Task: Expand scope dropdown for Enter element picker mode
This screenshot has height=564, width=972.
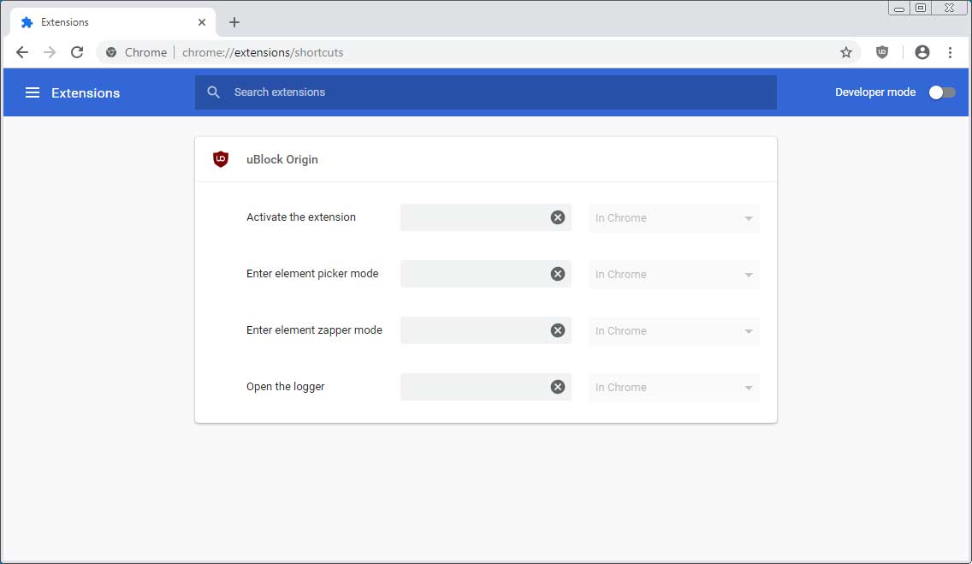Action: tap(673, 275)
